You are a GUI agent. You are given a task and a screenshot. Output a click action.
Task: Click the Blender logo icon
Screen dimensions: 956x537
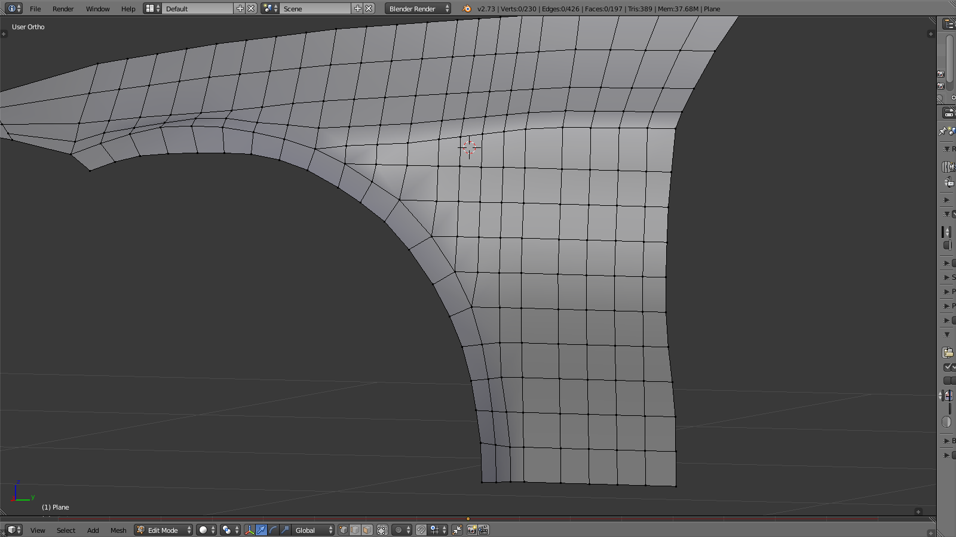[467, 9]
